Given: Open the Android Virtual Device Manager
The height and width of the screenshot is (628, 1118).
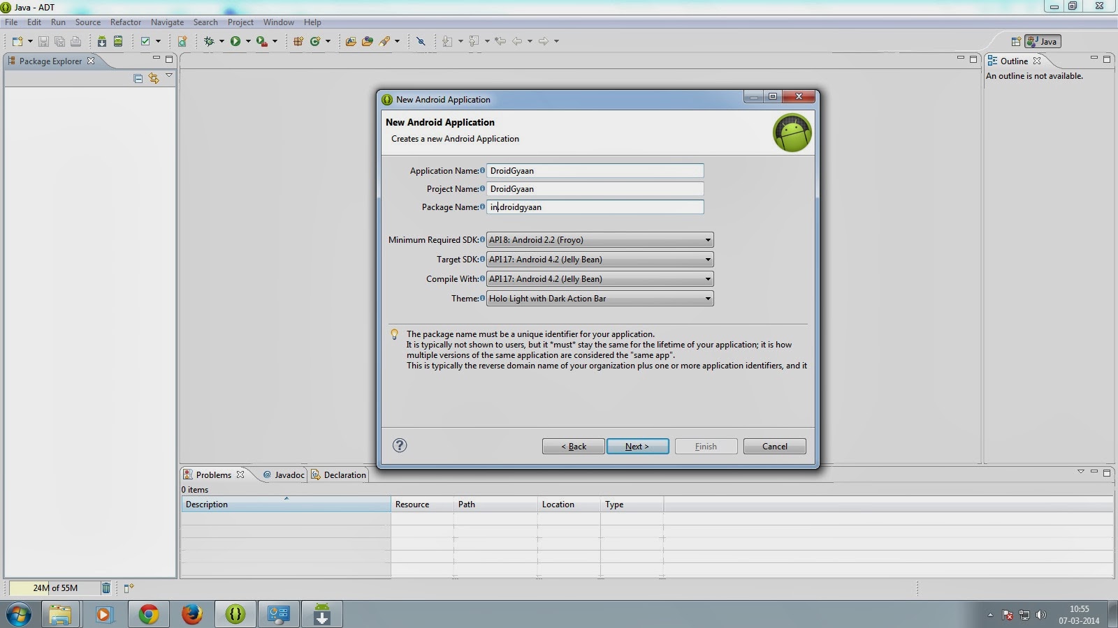Looking at the screenshot, I should 118,41.
